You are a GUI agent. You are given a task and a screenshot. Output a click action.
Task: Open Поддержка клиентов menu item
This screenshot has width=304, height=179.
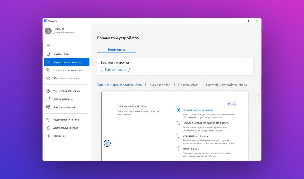click(x=66, y=120)
